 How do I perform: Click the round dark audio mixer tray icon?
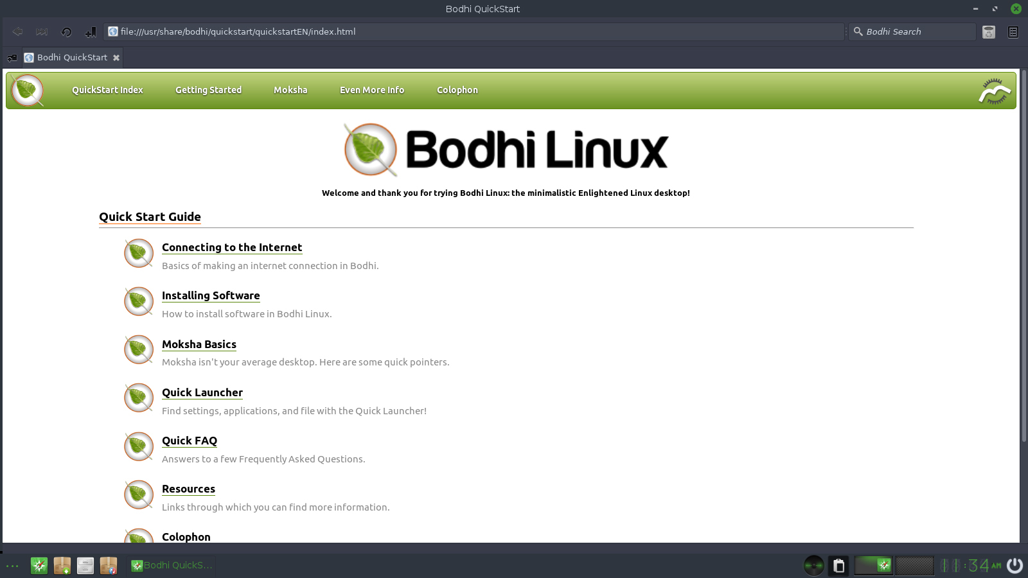coord(814,566)
